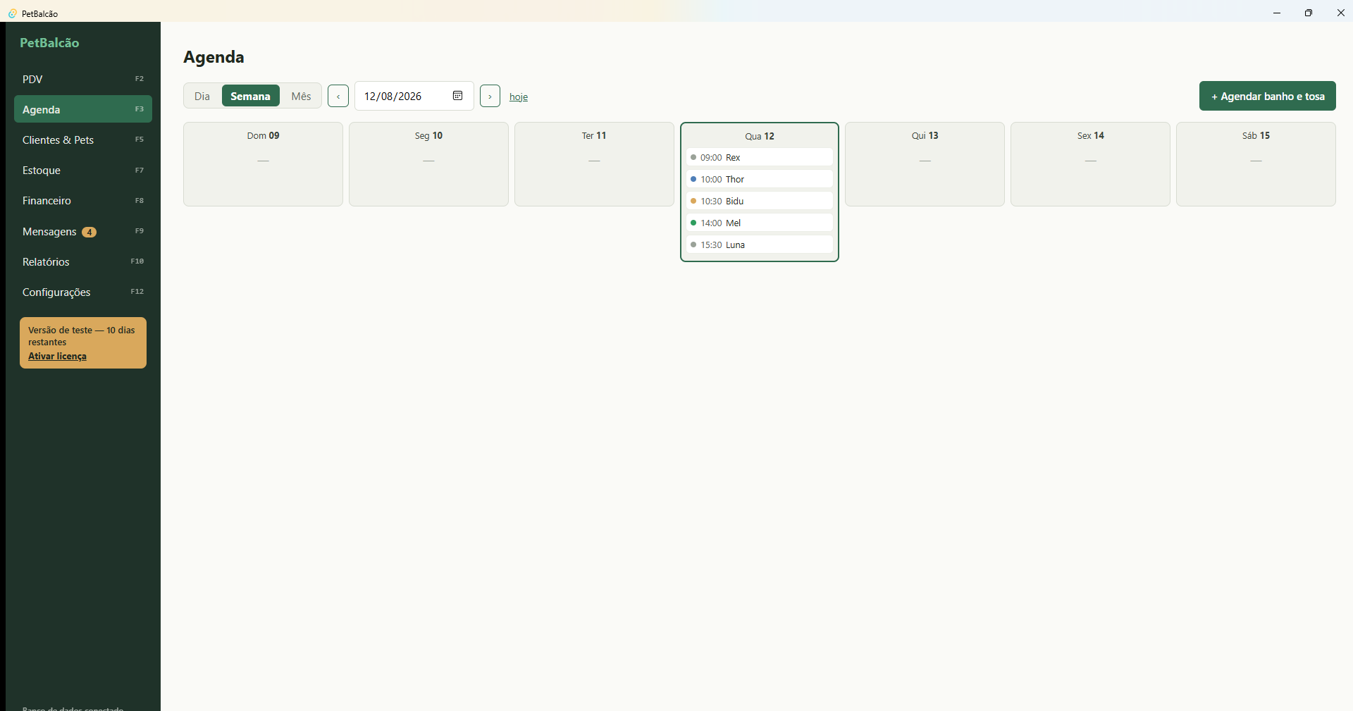1353x711 pixels.
Task: Open Mensagens section
Action: pyautogui.click(x=83, y=231)
